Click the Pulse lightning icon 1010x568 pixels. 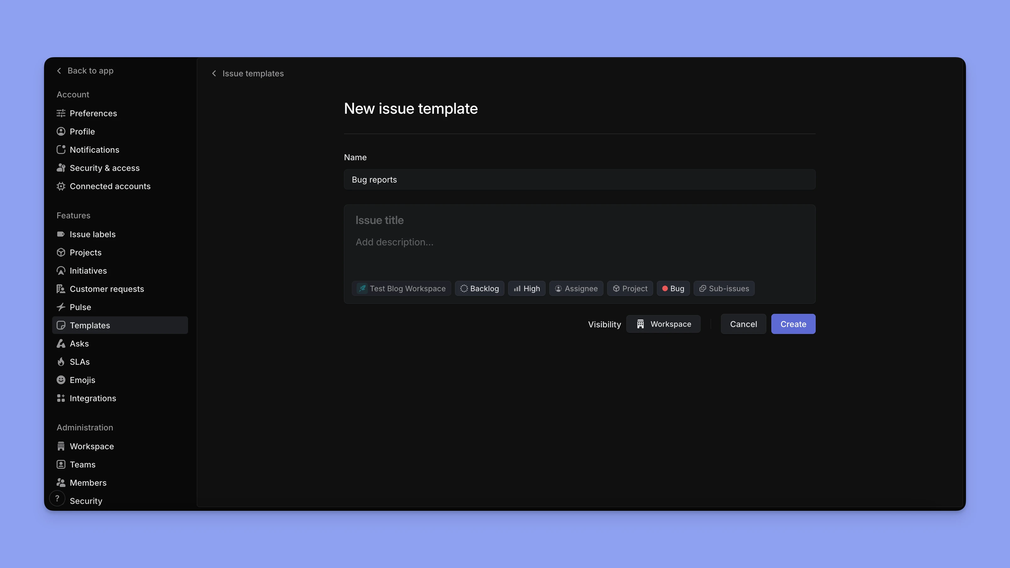click(61, 307)
